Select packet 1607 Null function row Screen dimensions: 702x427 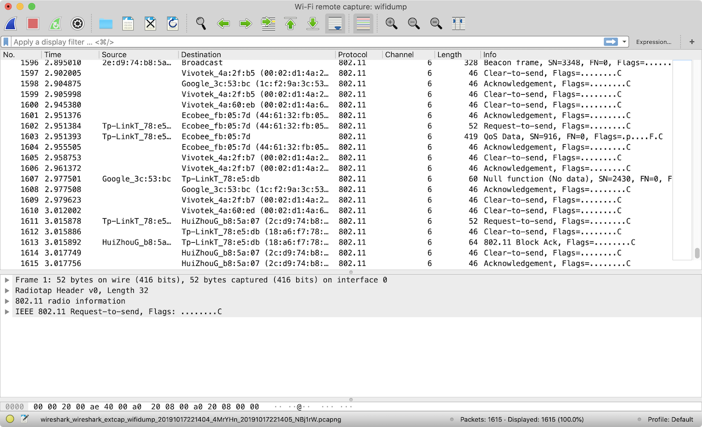[336, 179]
